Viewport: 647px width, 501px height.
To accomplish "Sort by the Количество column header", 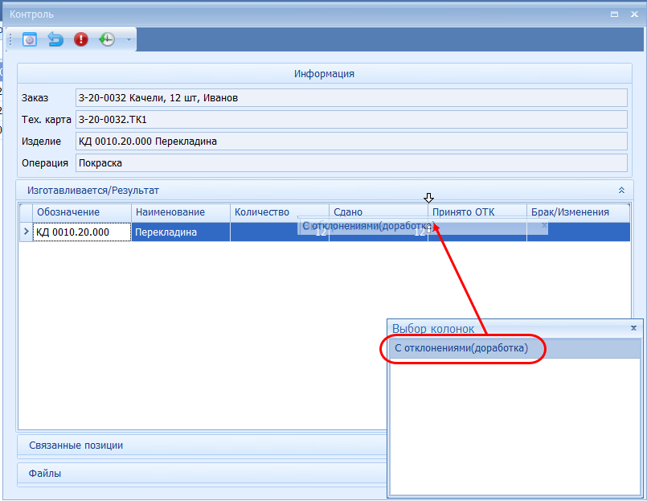I will (x=279, y=212).
